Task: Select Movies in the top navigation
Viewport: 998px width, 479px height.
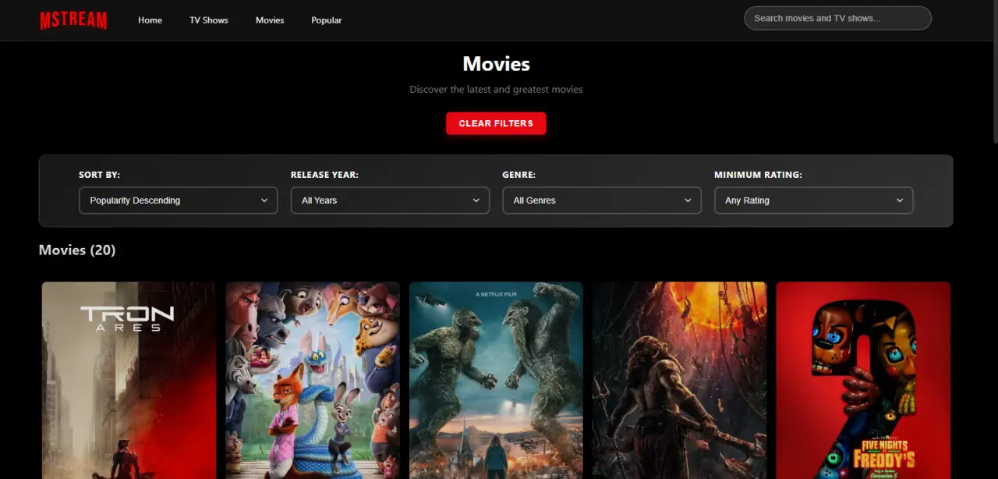Action: (x=270, y=20)
